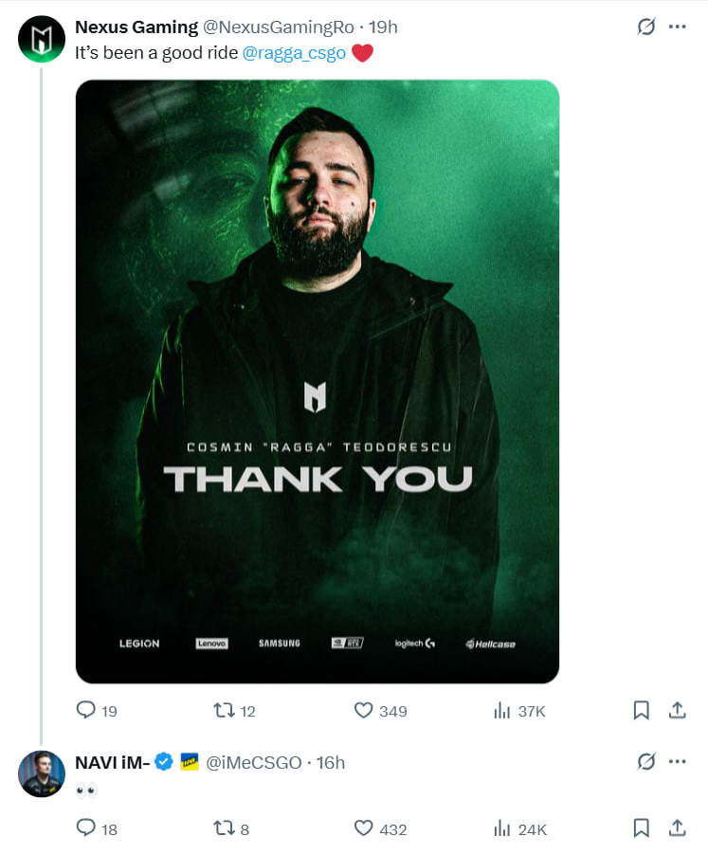The image size is (708, 854).
Task: Open more options on NAVI iM- reply
Action: tap(677, 761)
